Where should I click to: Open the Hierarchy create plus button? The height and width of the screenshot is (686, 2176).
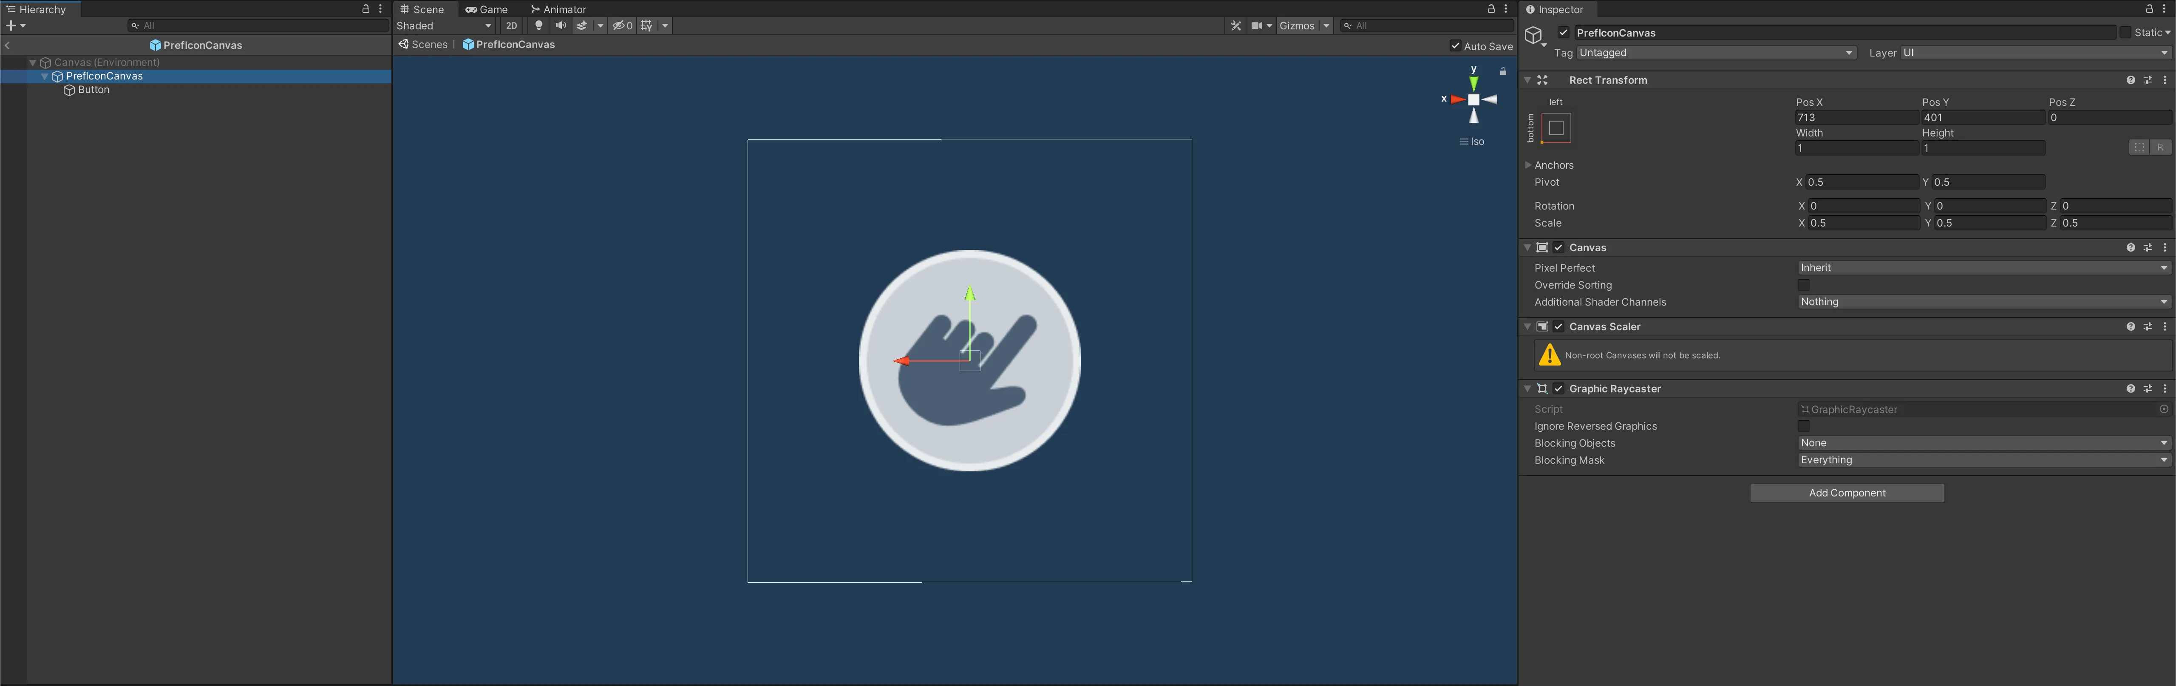16,26
